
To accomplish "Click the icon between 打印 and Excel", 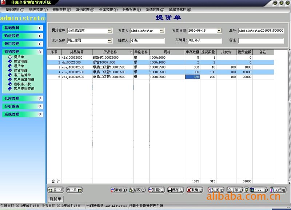I will pyautogui.click(x=247, y=190).
